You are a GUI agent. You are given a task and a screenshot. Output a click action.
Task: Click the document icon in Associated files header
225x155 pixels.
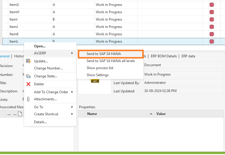pos(20,114)
